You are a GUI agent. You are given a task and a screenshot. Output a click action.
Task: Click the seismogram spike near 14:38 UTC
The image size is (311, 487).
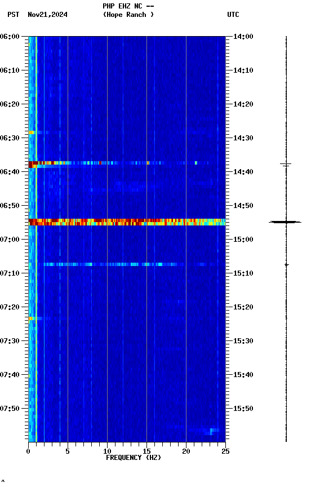coord(286,164)
